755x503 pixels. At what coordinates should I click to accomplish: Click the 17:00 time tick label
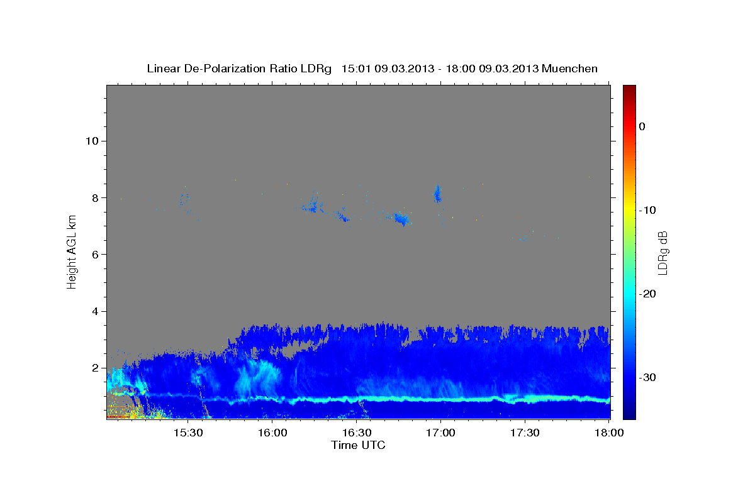pos(440,433)
